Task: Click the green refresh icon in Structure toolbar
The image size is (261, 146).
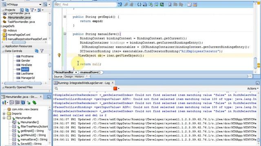Action: 34,103
